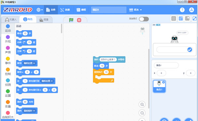Select the 事件 events category
198x121 pixels.
pyautogui.click(x=8, y=61)
